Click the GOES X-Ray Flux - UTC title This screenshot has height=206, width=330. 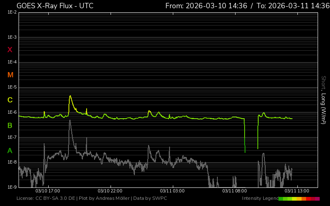[x=55, y=6]
